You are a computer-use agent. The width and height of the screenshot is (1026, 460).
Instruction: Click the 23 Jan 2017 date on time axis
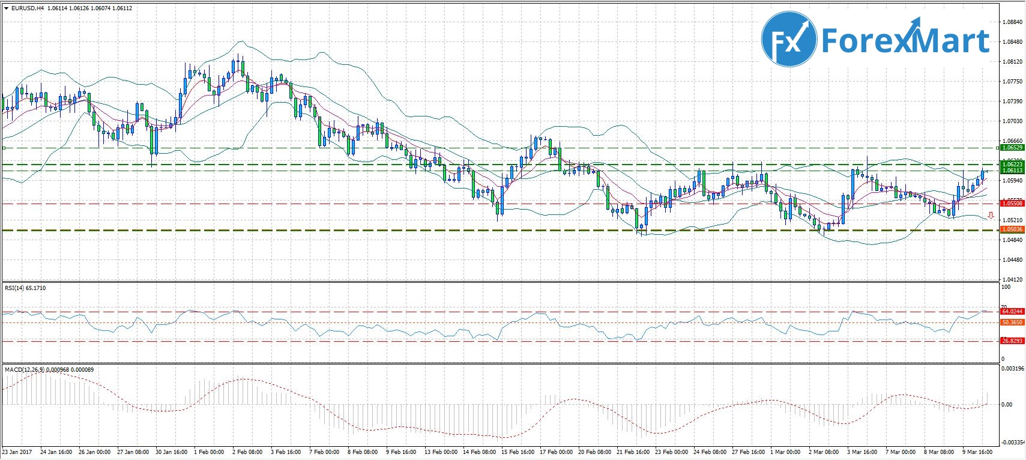[x=17, y=452]
